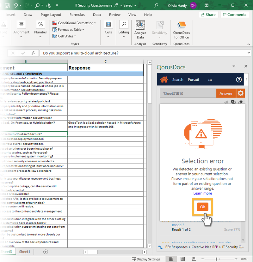Expand the formula bar chevron
The height and width of the screenshot is (262, 253).
point(249,53)
